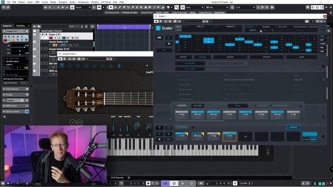Click the Ample Guitar main piano-roll icon
Image resolution: width=333 pixels, height=187 pixels.
coord(62,65)
